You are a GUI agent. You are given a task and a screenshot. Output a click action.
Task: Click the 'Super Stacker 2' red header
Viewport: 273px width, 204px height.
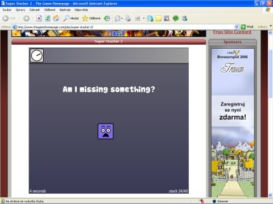(x=109, y=41)
